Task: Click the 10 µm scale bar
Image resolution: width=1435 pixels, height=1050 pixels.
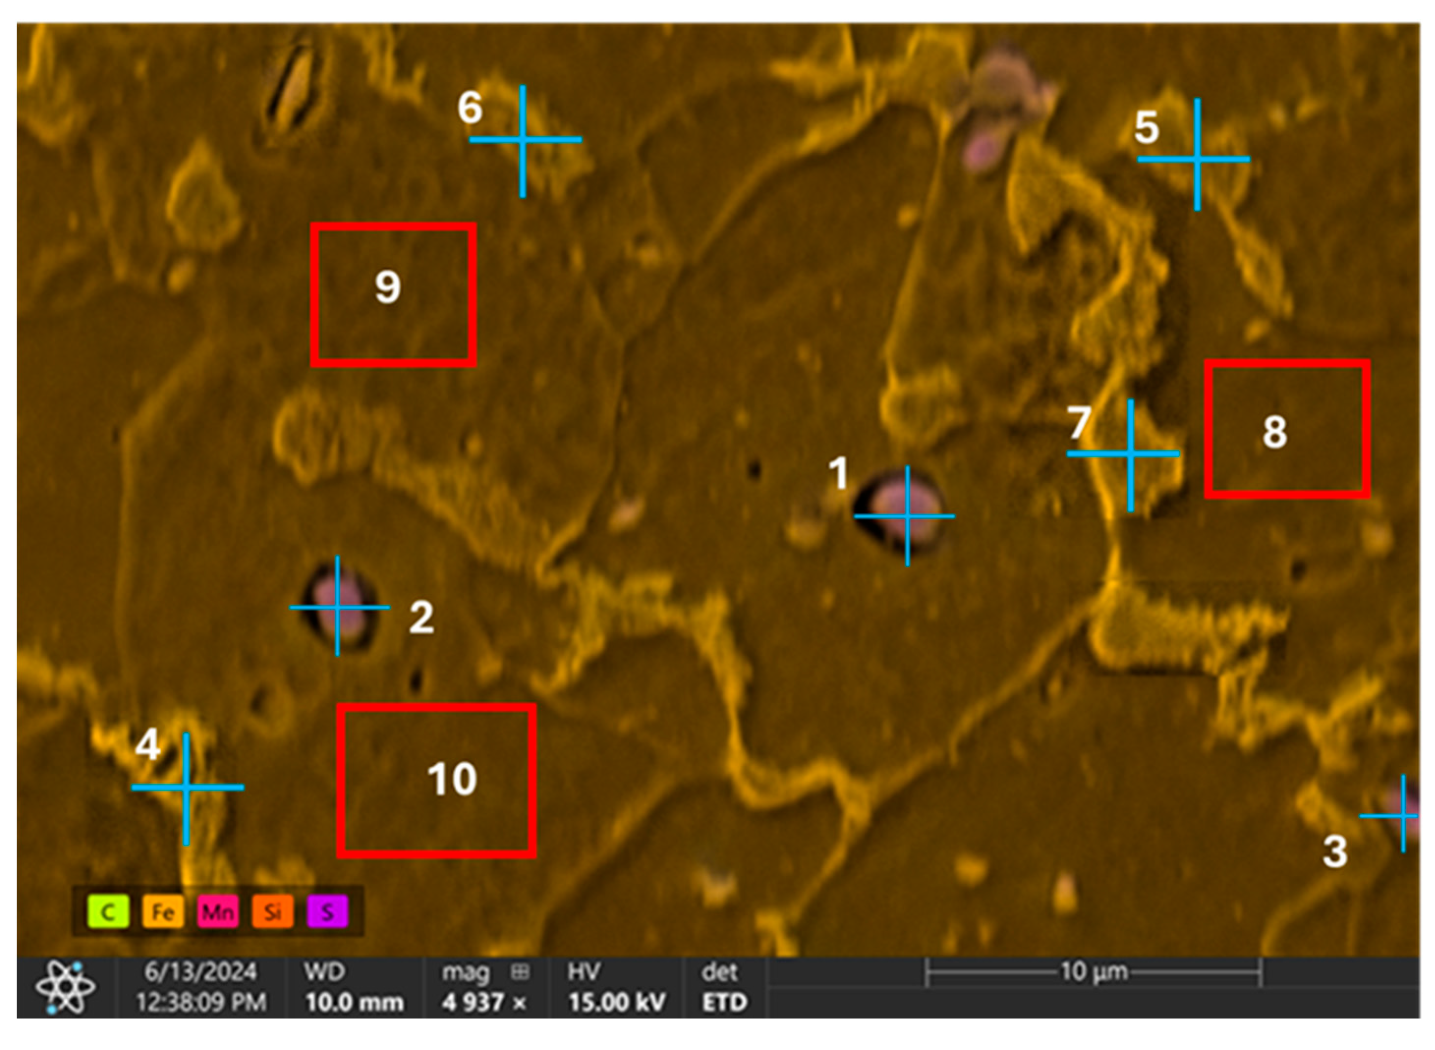Action: (1093, 972)
